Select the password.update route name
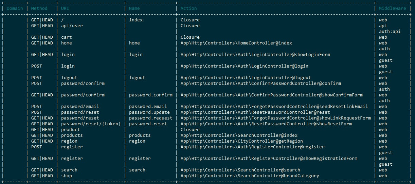Image resolution: width=415 pixels, height=184 pixels. pos(149,112)
